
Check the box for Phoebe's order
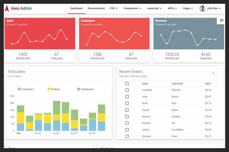(x=127, y=123)
